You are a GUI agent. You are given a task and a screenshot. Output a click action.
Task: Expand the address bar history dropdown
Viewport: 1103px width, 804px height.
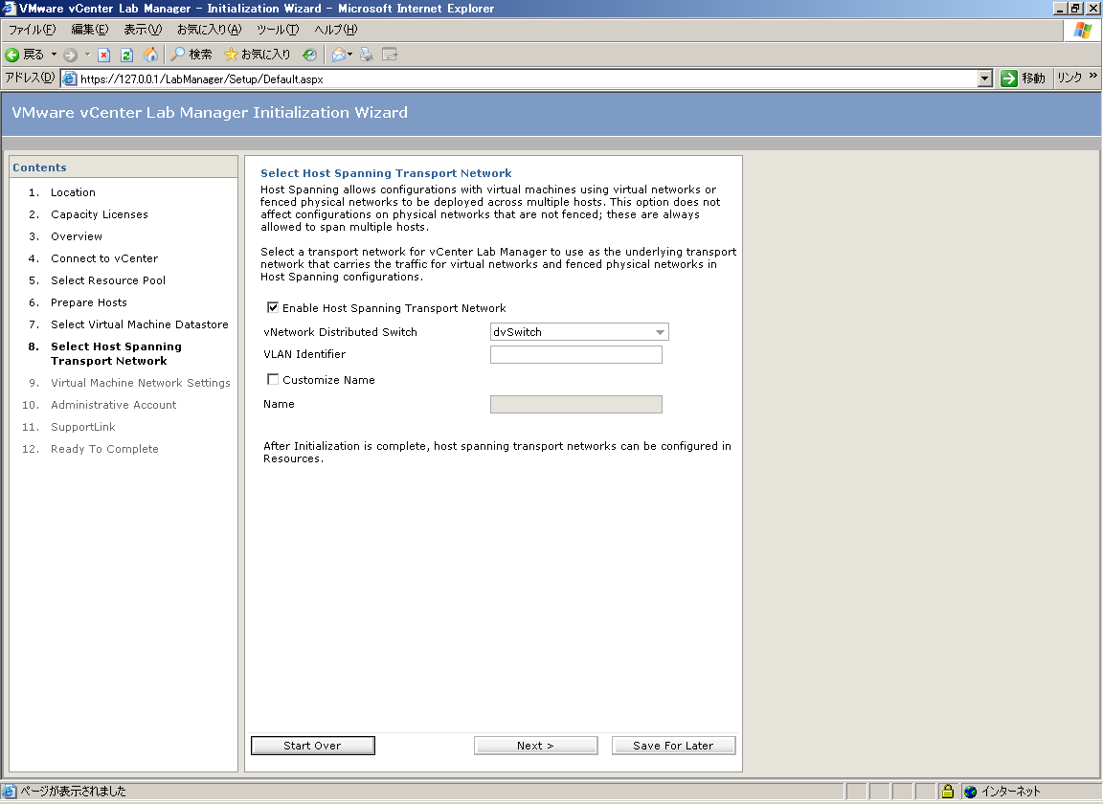coord(985,78)
